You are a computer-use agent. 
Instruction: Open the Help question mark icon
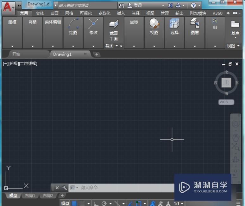tap(193, 5)
